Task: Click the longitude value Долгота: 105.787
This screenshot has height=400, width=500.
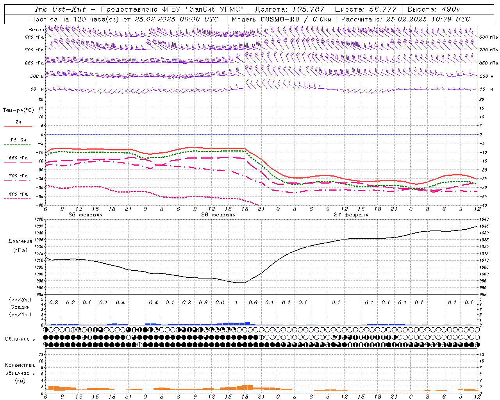Action: (289, 9)
